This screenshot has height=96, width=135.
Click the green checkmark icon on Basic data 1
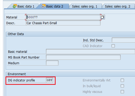point(15,6)
